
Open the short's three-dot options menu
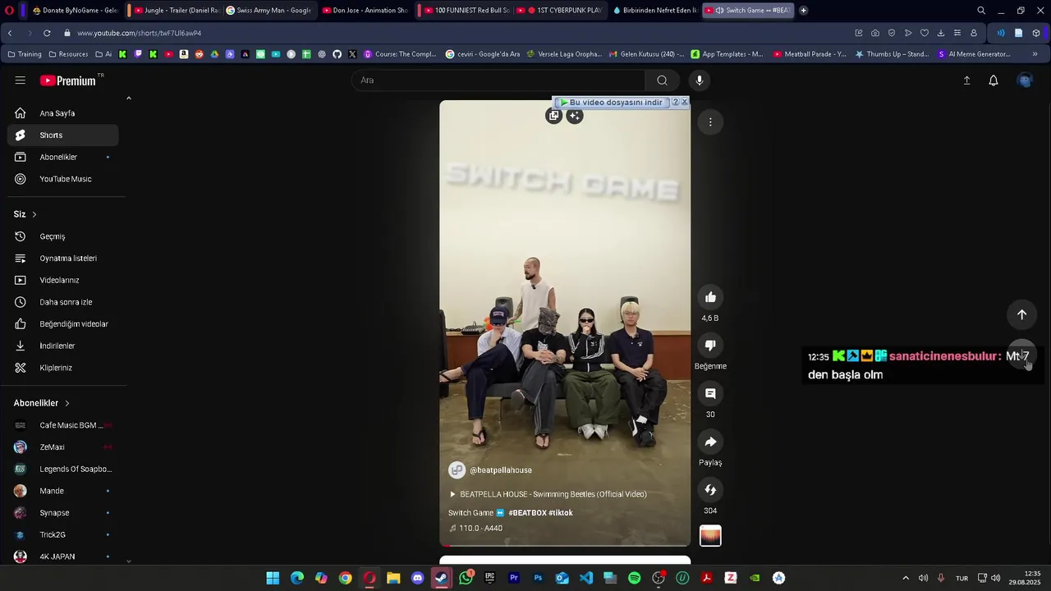pyautogui.click(x=710, y=122)
